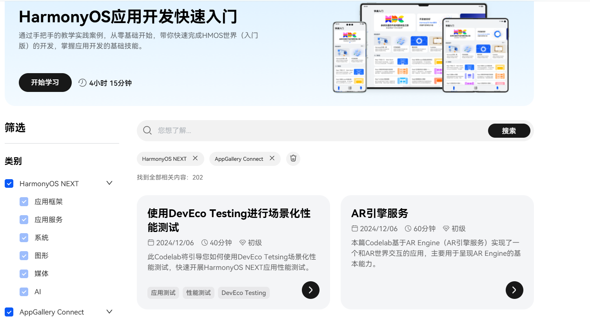Remove the HarmonyOS NEXT filter tag
590x320 pixels.
pos(195,158)
